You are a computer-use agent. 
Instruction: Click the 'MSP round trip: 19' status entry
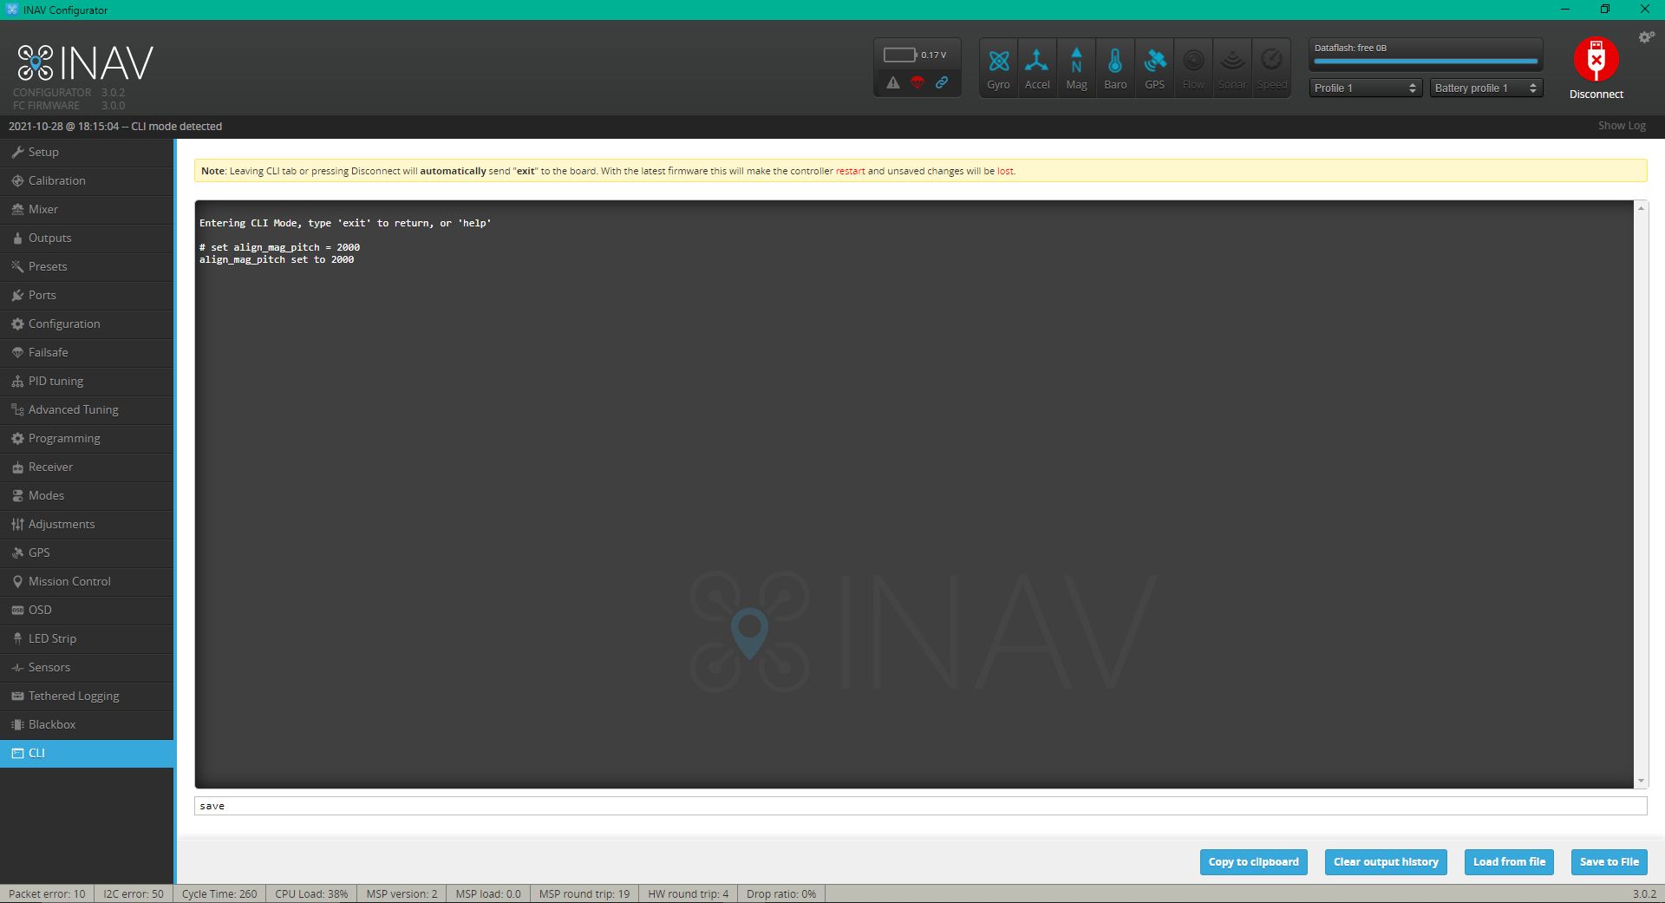point(584,893)
